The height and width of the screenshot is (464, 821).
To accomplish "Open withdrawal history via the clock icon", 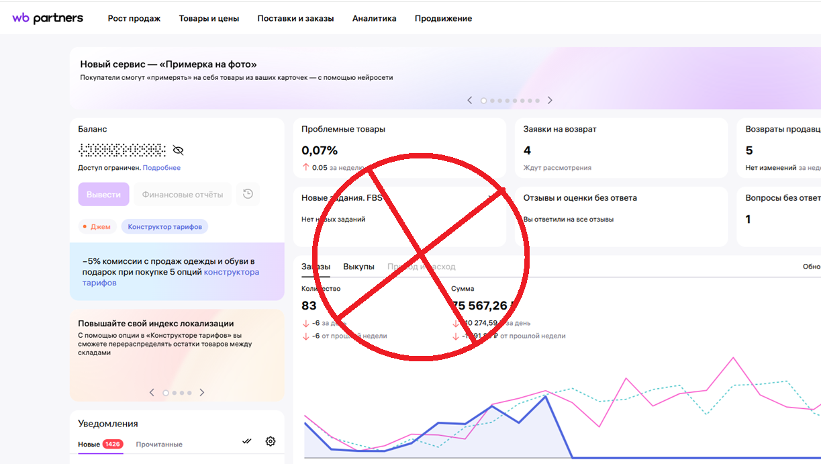I will (247, 194).
